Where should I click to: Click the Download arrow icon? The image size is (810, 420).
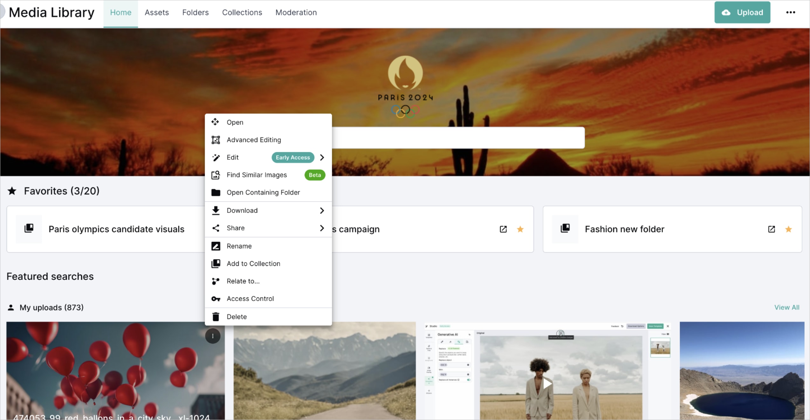[x=216, y=210]
